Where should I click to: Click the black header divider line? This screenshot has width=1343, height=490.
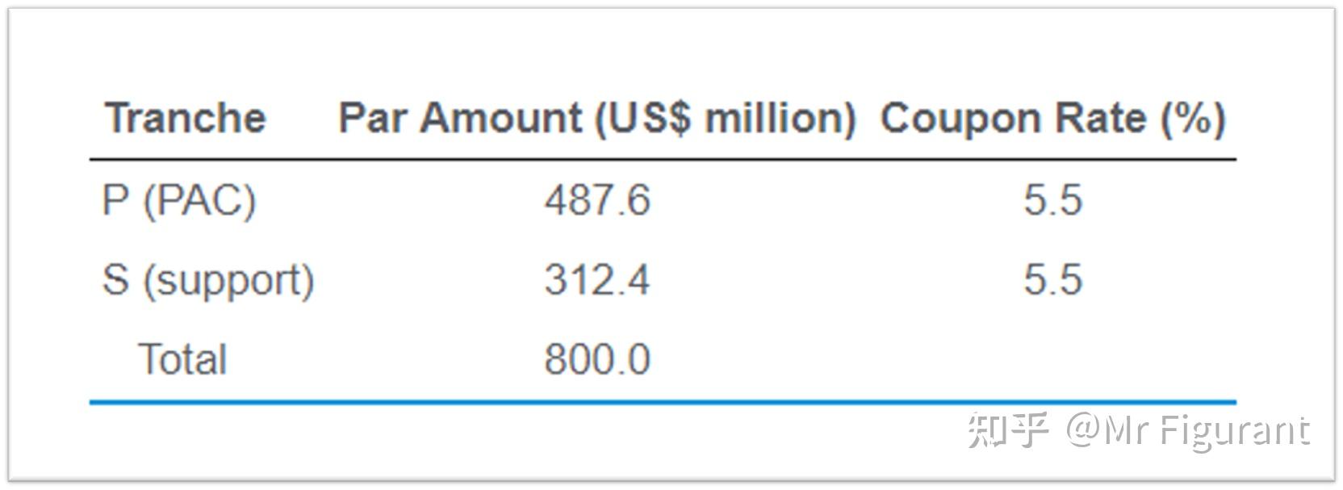tap(663, 160)
